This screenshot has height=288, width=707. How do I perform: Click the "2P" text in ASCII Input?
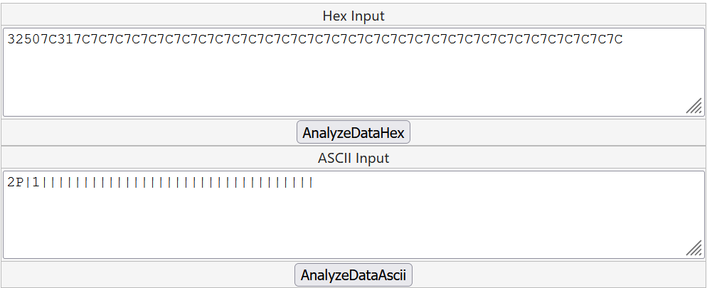16,182
